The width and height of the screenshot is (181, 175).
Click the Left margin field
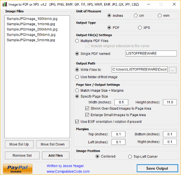tap(118, 142)
